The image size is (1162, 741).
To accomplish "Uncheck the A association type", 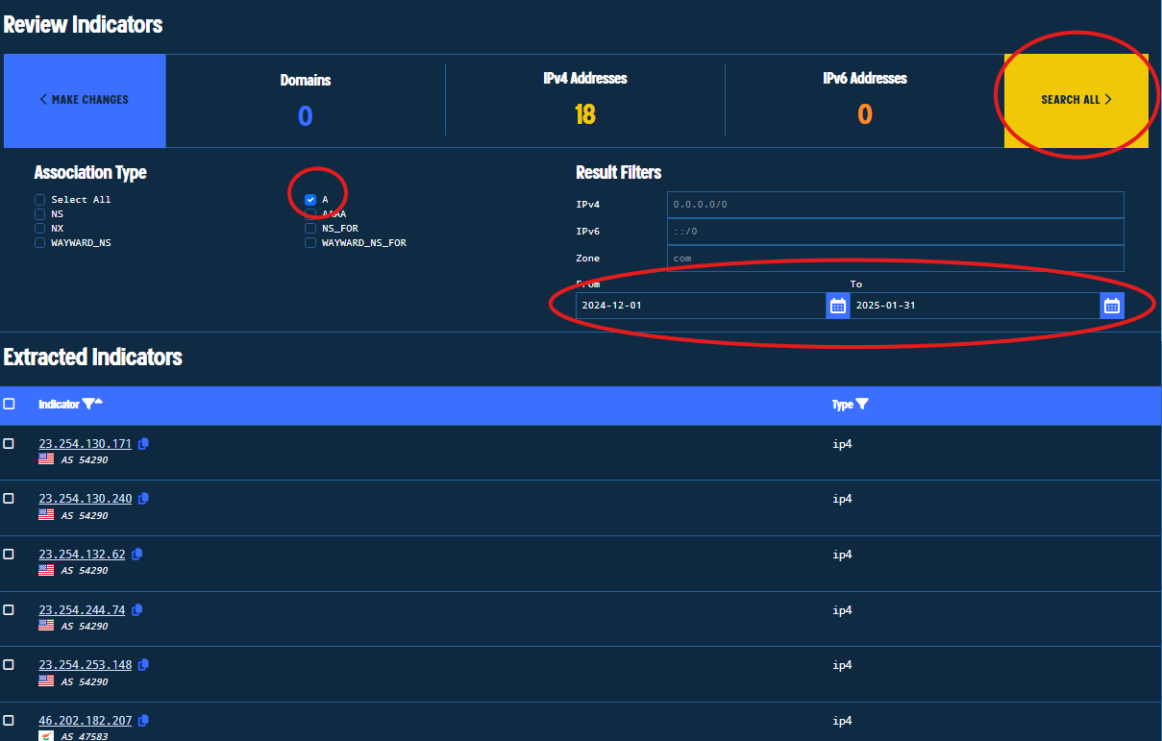I will point(310,200).
